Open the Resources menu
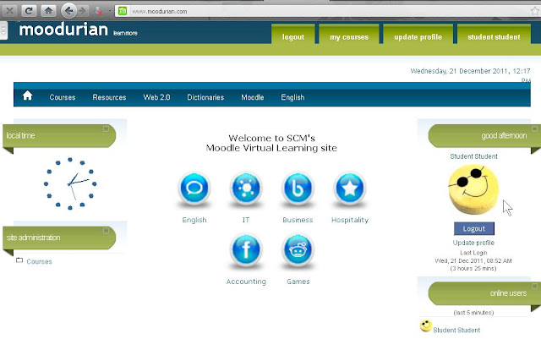This screenshot has width=541, height=339. [x=109, y=97]
